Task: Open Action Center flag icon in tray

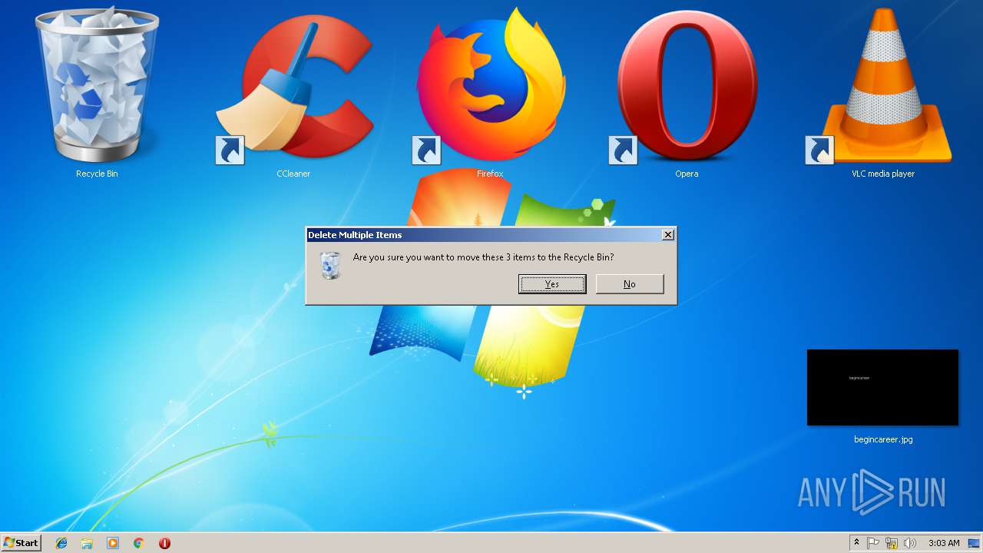Action: click(873, 543)
